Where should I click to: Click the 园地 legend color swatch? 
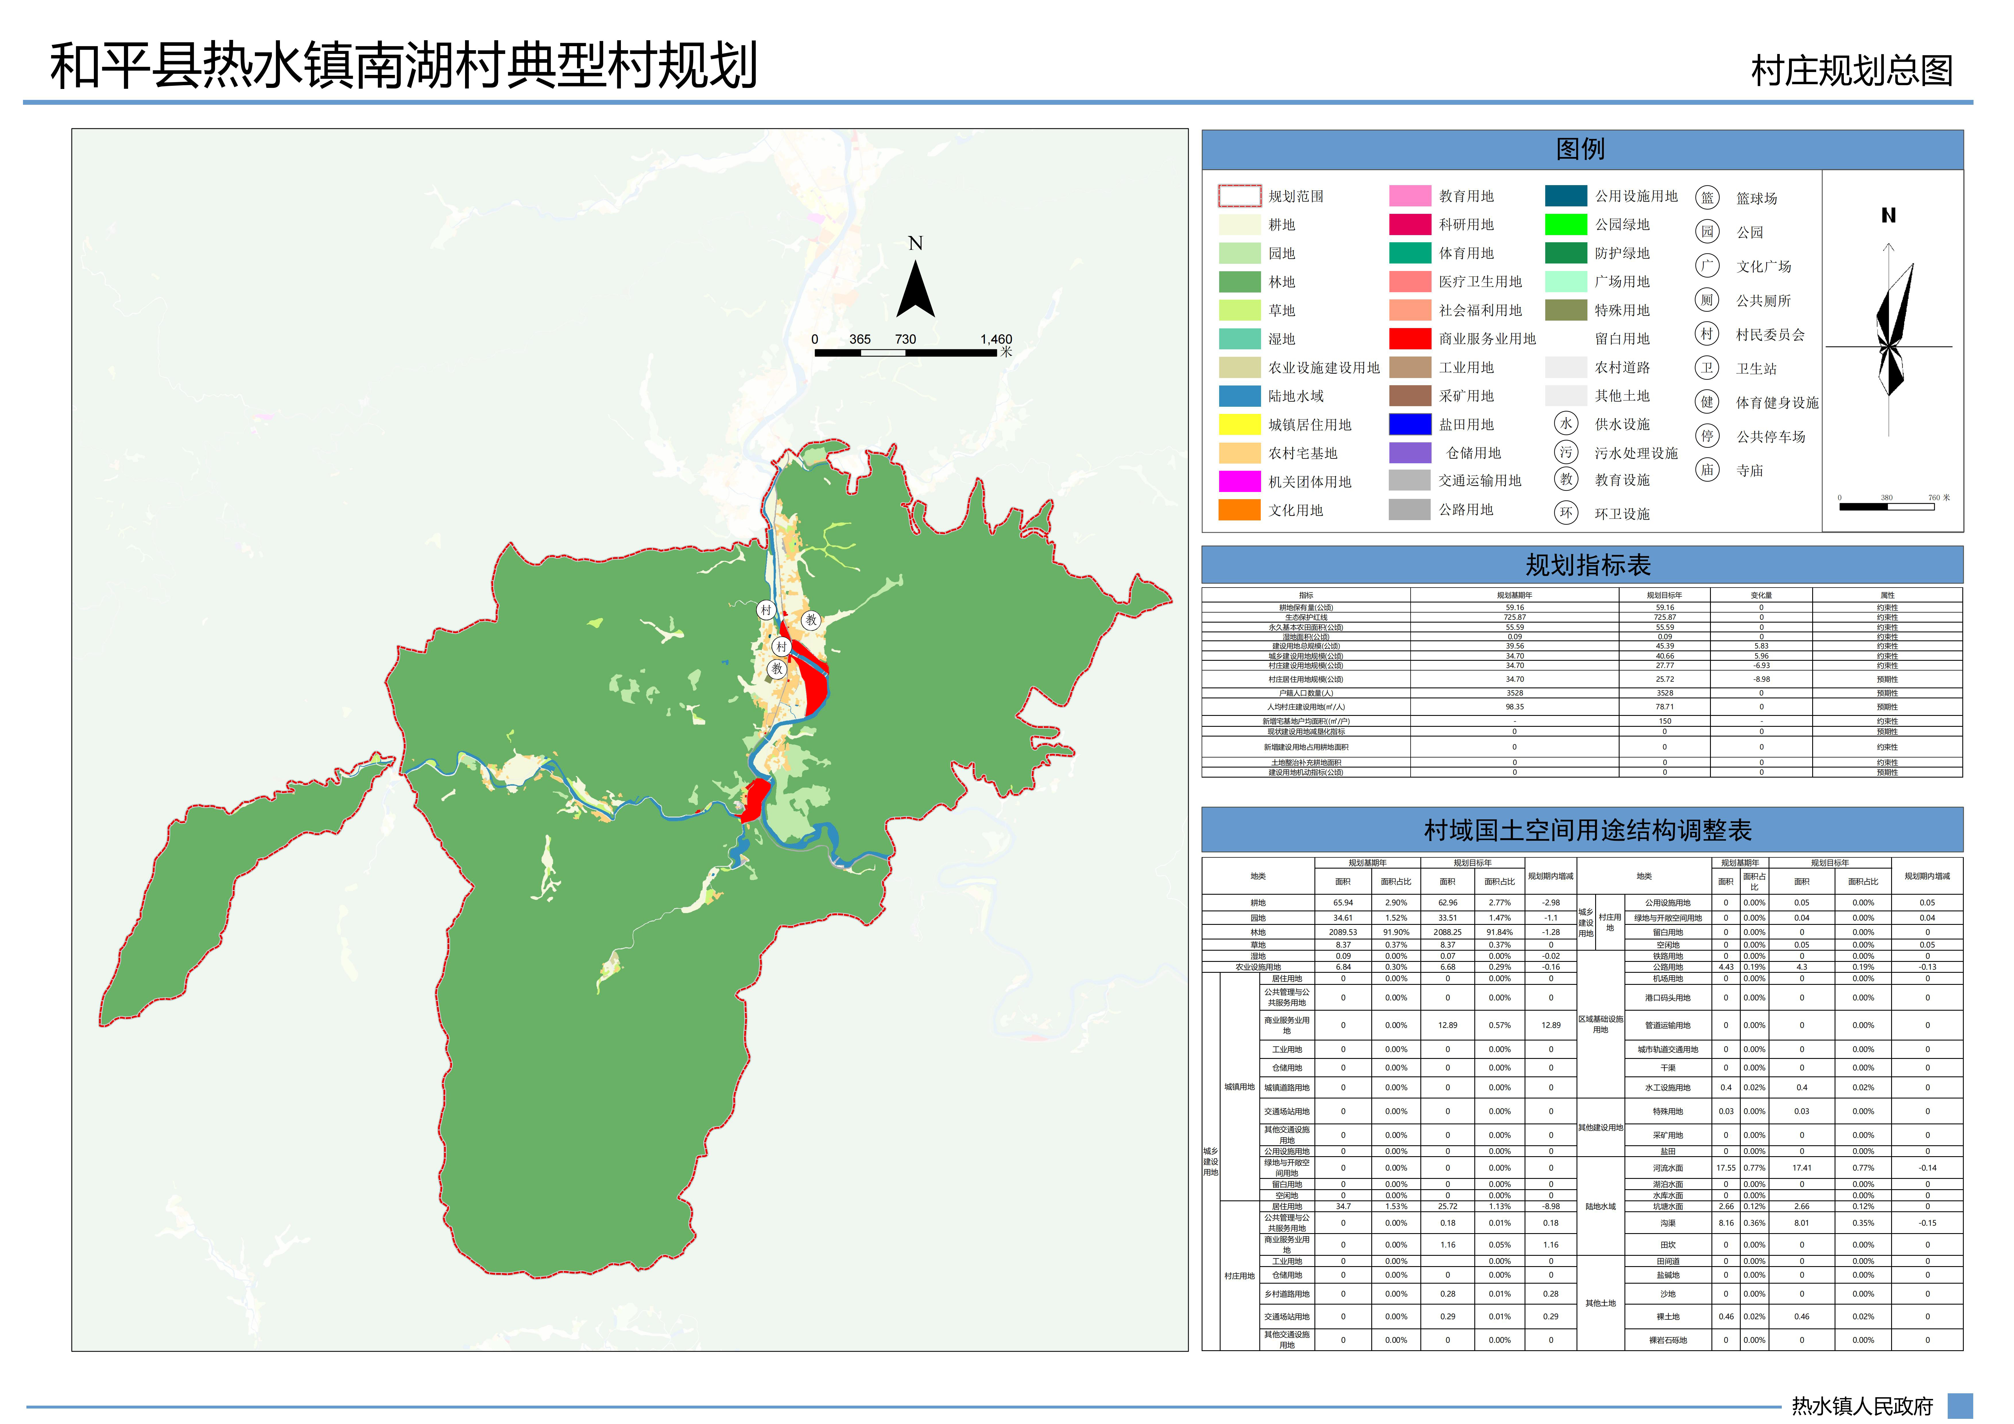click(1240, 253)
